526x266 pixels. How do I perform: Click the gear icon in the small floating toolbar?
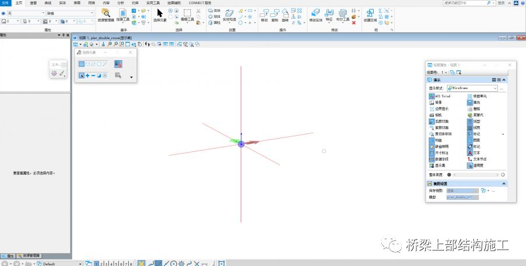click(x=54, y=73)
